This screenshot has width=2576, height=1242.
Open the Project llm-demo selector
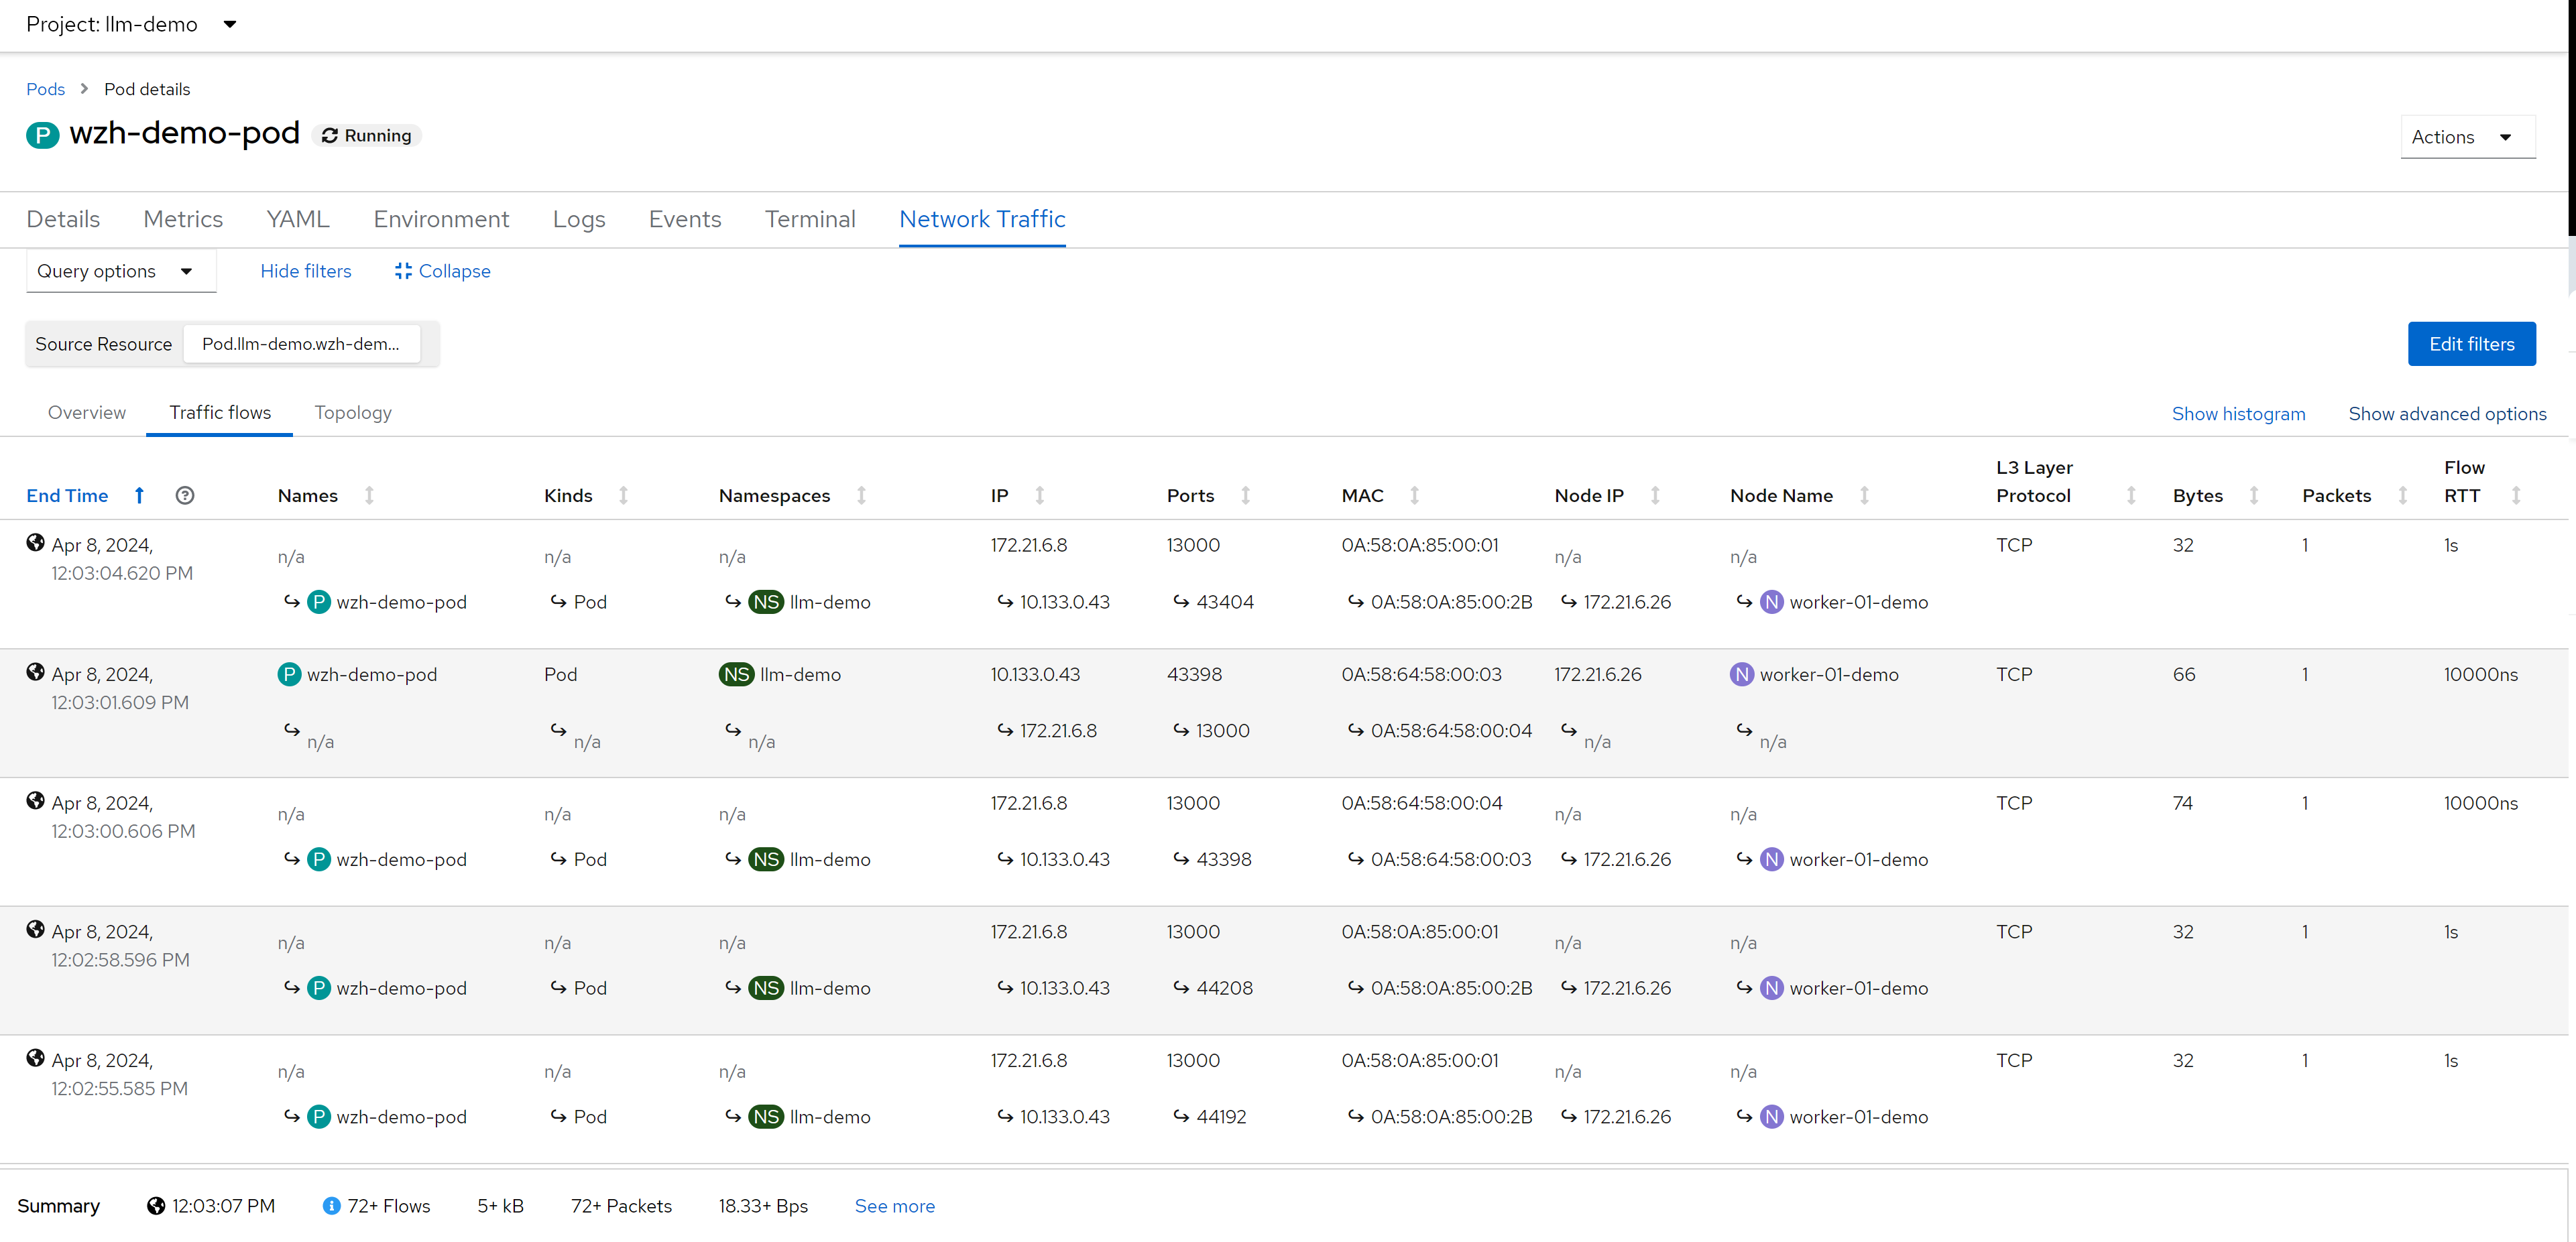tap(130, 24)
